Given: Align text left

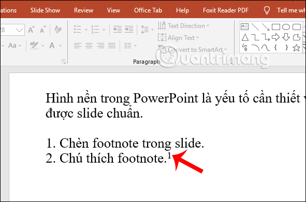Looking at the screenshot, I should pos(78,46).
